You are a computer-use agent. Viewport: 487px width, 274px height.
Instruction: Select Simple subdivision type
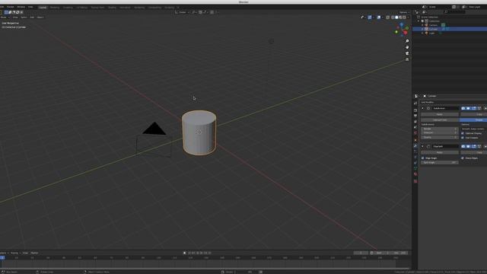coord(473,120)
